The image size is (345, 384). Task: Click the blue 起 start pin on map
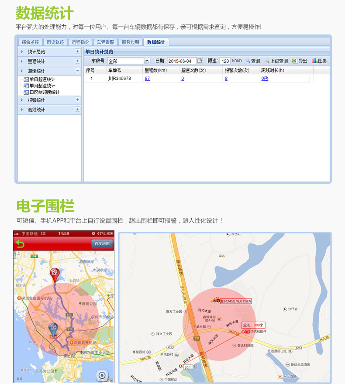tap(53, 329)
